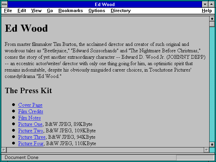Image resolution: width=216 pixels, height=162 pixels.
Task: Click the progress bar in status bar
Action: [x=195, y=158]
